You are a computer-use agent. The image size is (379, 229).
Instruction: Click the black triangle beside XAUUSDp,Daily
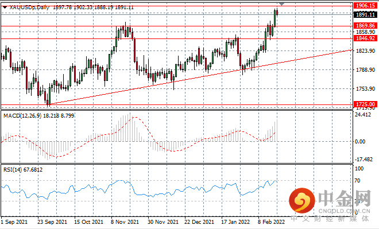click(x=5, y=7)
